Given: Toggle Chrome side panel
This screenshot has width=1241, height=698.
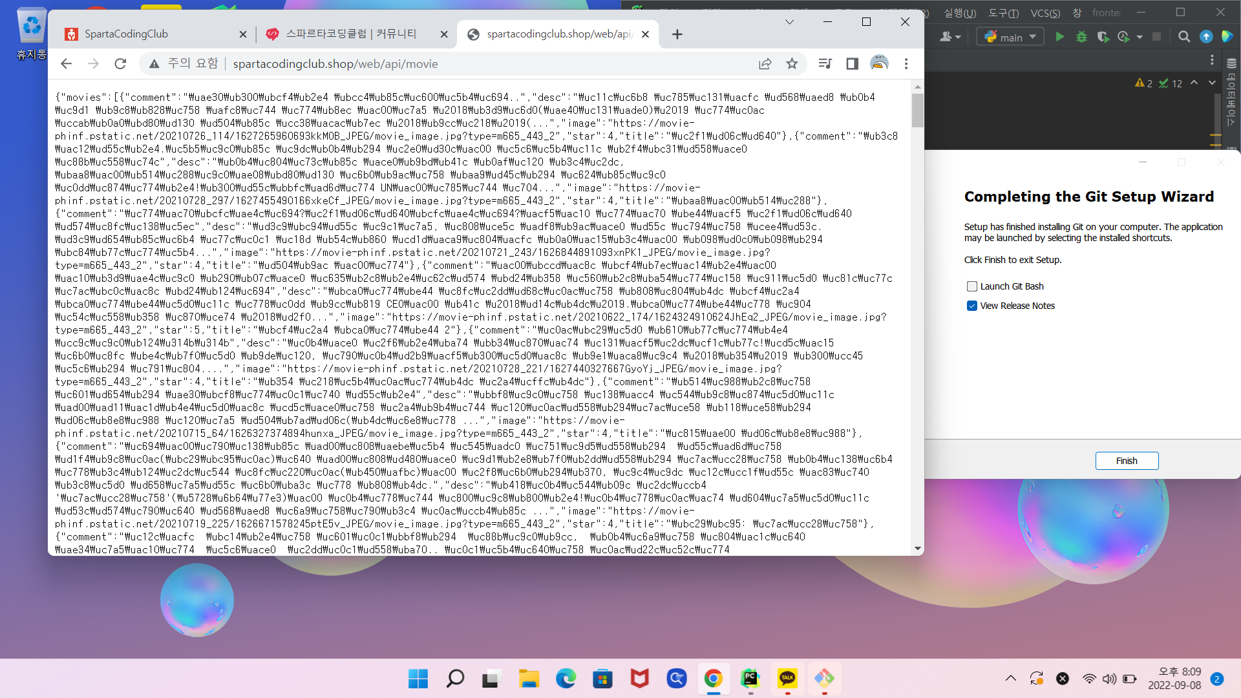Looking at the screenshot, I should 852,63.
